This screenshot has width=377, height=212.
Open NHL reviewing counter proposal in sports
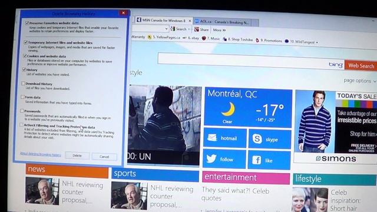coord(171,197)
